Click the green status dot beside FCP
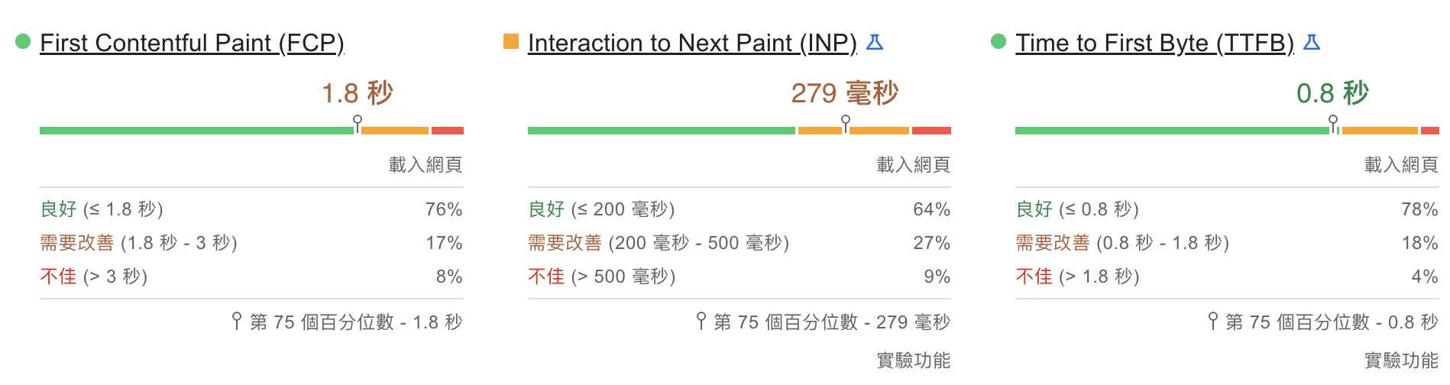 point(23,41)
